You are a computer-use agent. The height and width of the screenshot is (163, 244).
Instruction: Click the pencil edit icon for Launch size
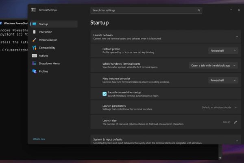pos(235,122)
